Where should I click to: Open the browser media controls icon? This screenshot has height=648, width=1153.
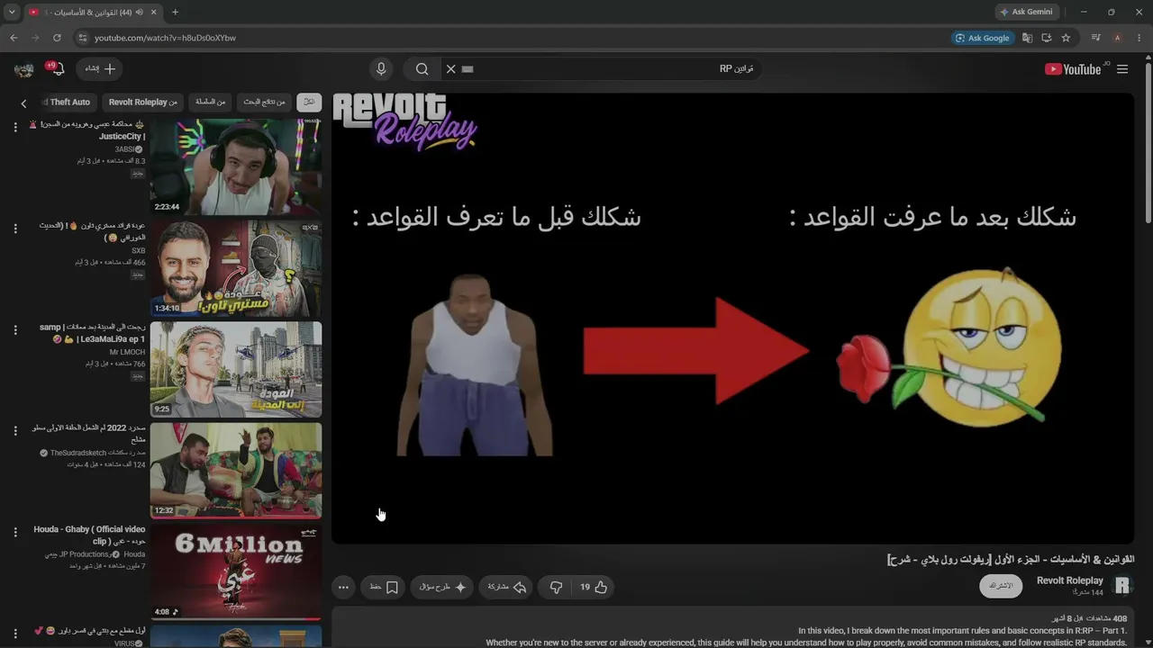pos(1095,38)
